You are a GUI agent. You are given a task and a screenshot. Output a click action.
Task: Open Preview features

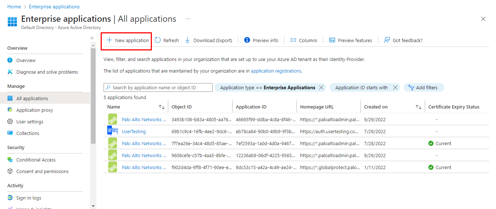click(350, 40)
